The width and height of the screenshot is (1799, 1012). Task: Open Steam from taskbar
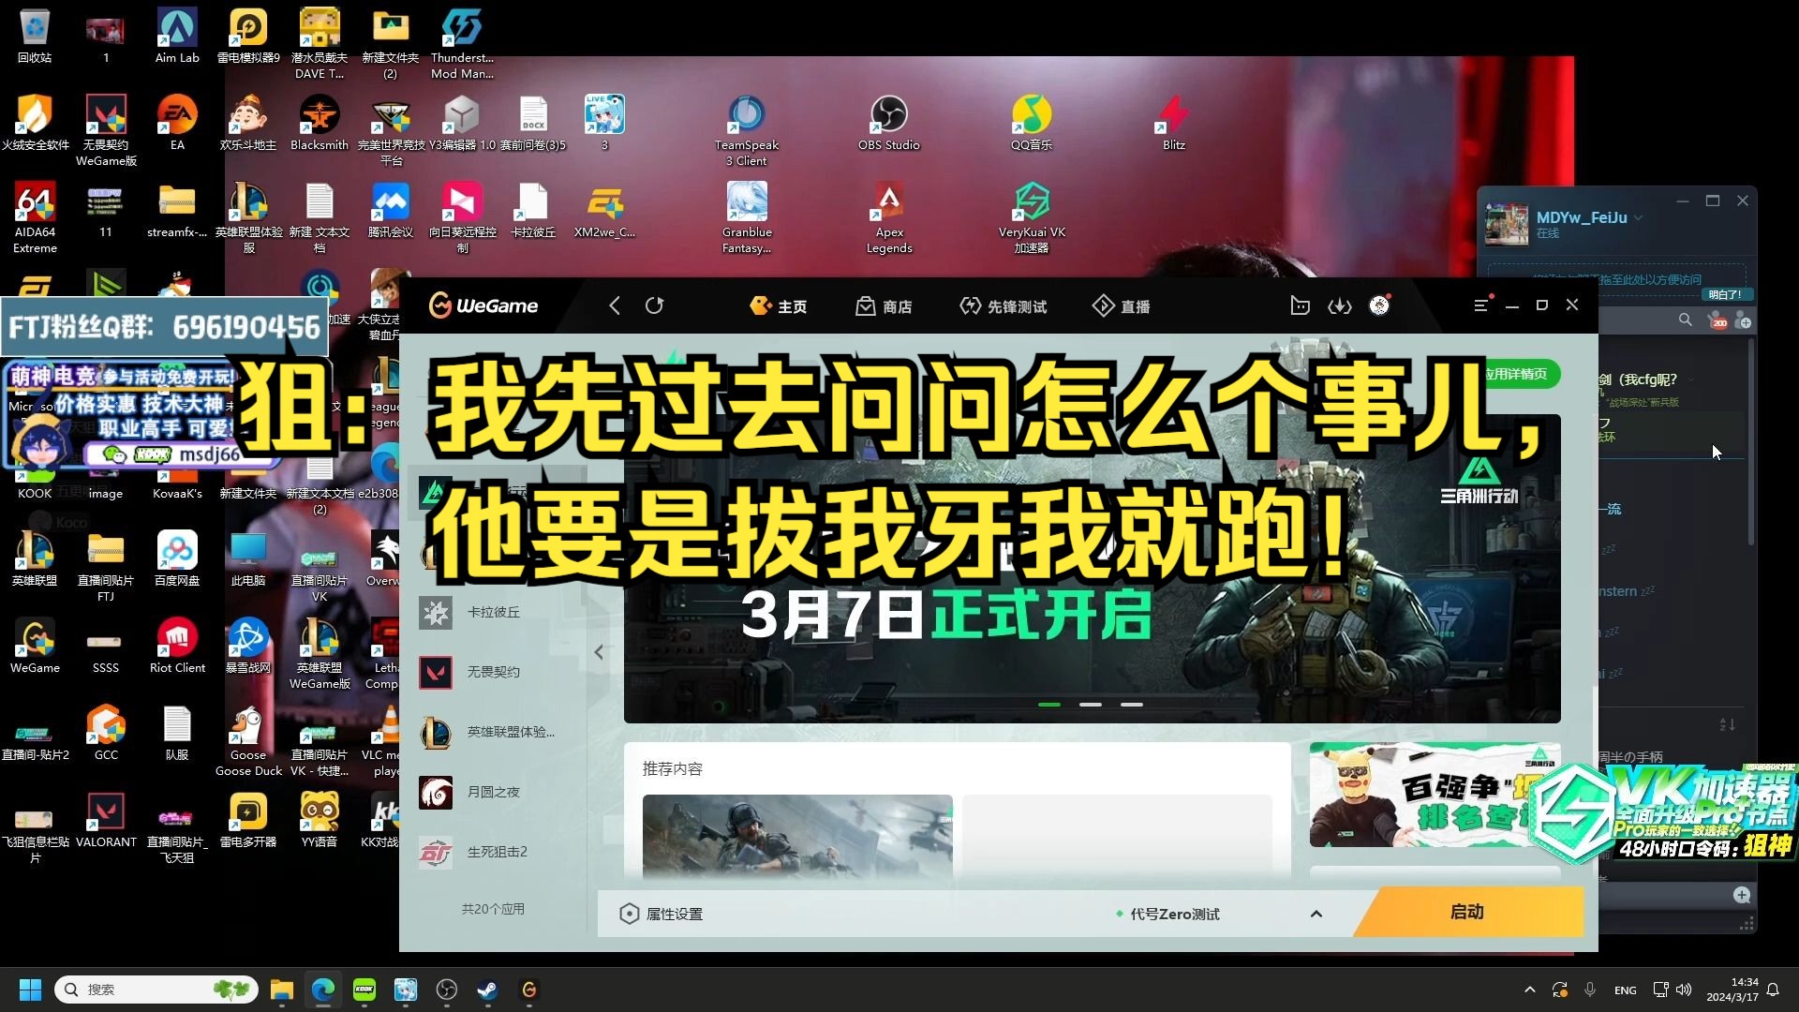coord(488,990)
